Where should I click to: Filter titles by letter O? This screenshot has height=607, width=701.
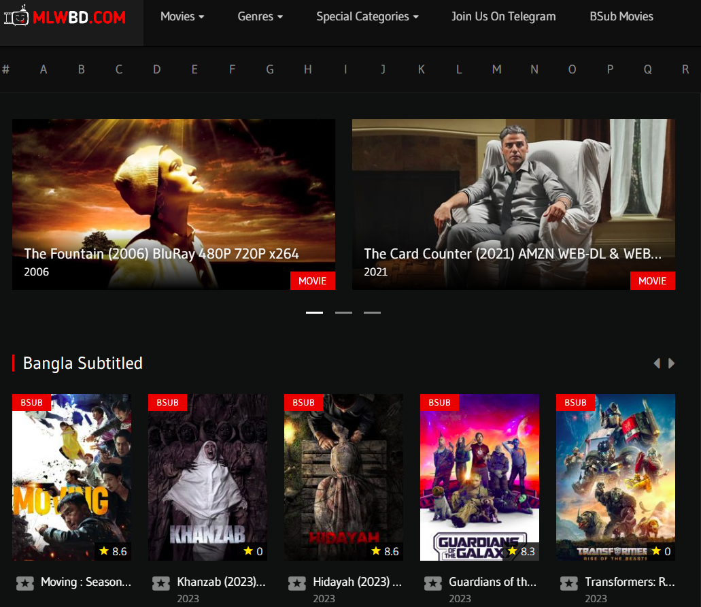(572, 69)
